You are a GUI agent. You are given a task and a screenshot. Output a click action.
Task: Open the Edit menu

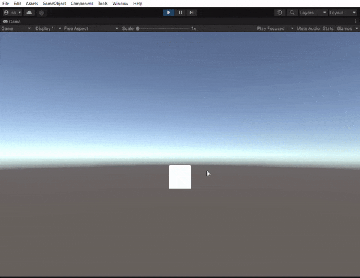click(x=17, y=4)
